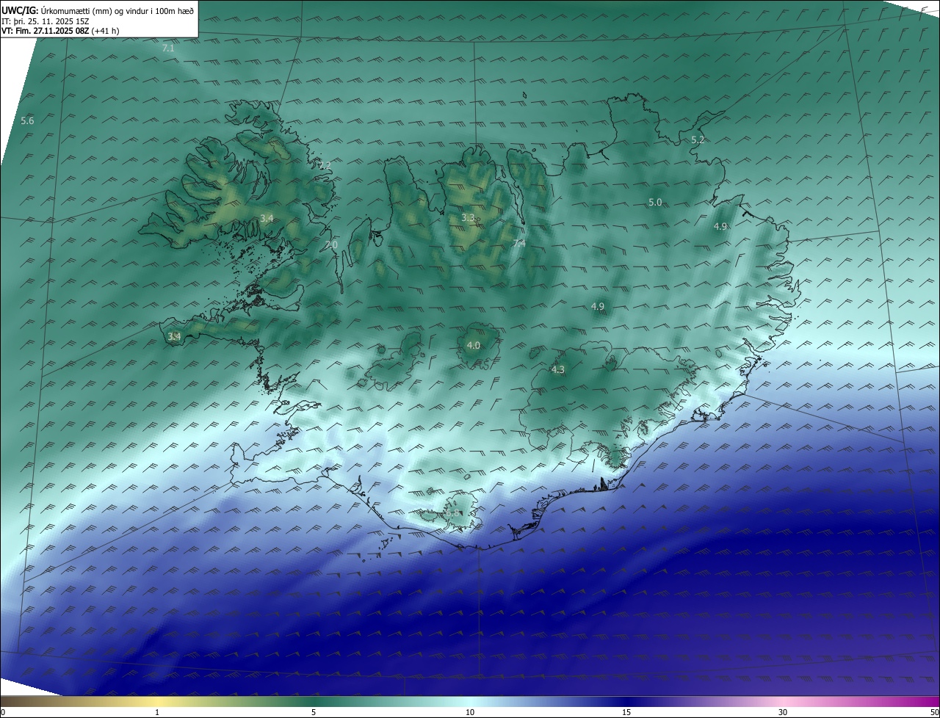Select the 'IT: þri. 25. 11. 2025 15Z' line

(x=46, y=21)
